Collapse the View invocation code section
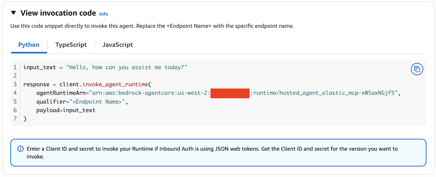This screenshot has width=436, height=177. (x=13, y=13)
